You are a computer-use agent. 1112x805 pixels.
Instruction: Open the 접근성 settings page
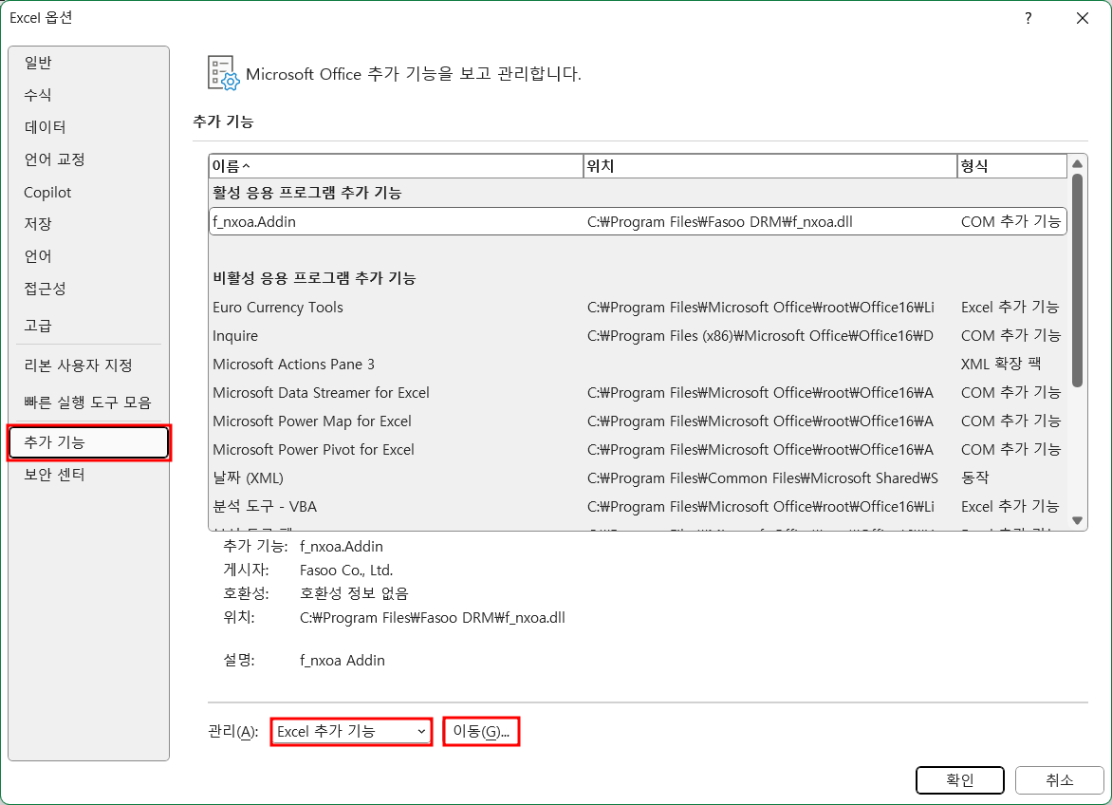(45, 289)
